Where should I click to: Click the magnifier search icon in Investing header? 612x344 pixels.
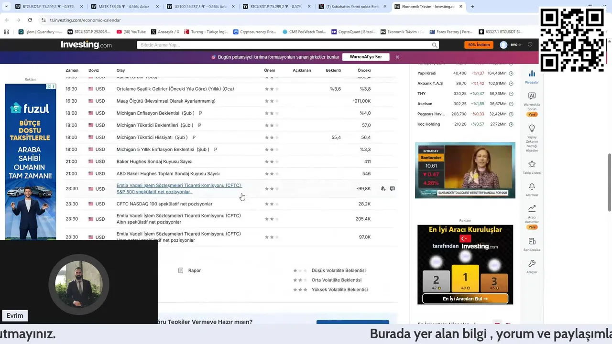tap(434, 45)
